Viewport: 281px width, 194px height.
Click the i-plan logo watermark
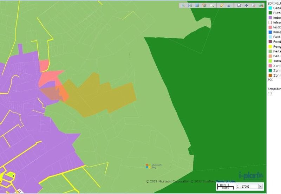(251, 175)
